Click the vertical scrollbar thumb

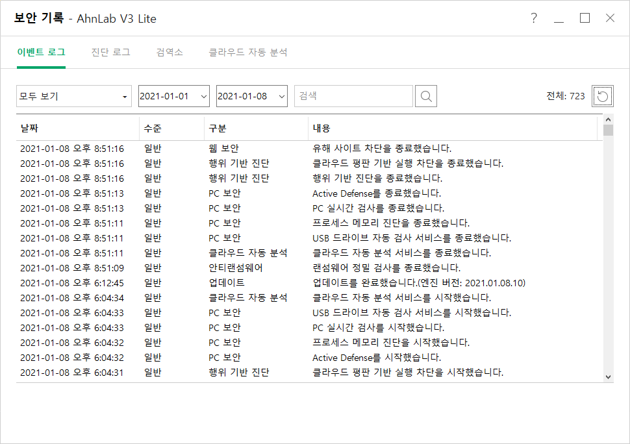click(x=608, y=130)
